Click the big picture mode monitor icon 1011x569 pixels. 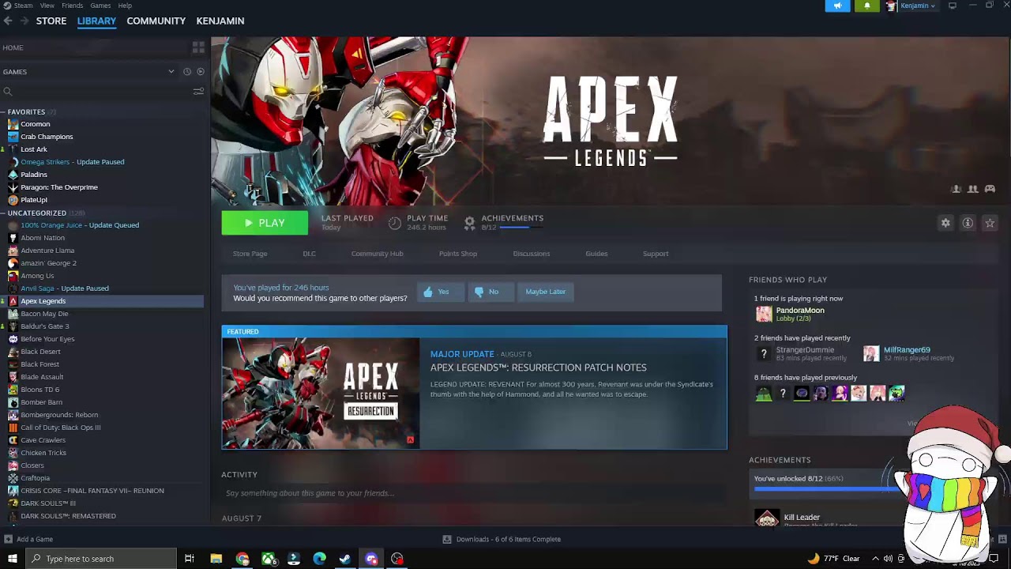(x=953, y=6)
